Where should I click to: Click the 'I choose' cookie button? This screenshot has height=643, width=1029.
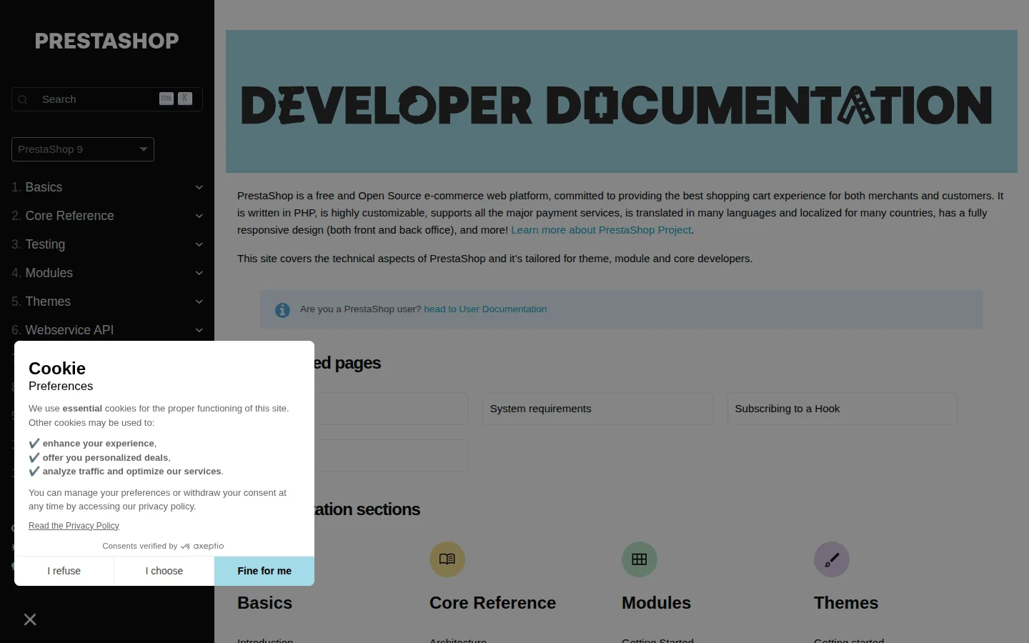164,571
